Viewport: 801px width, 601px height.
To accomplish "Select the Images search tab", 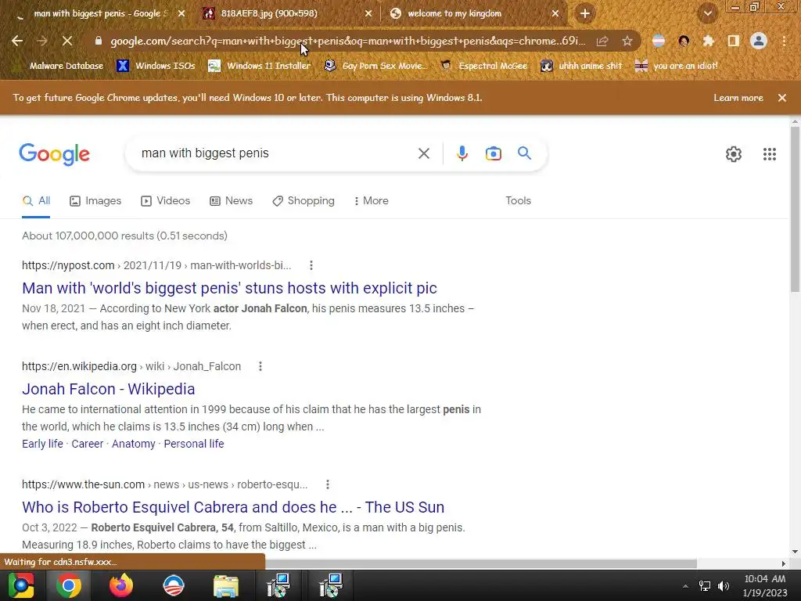I will tap(95, 201).
